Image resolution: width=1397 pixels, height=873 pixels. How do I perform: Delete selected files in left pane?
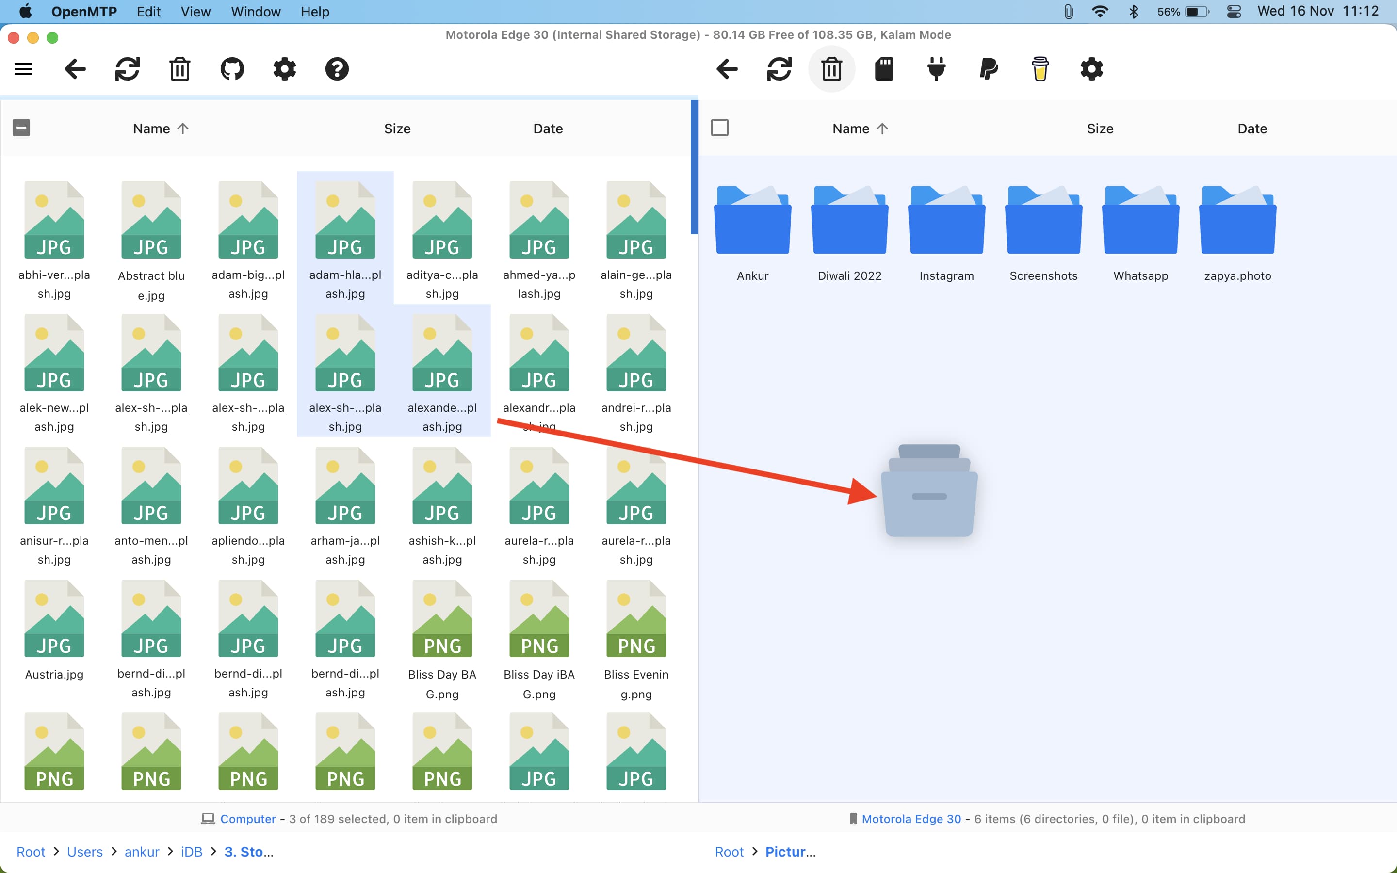click(179, 69)
